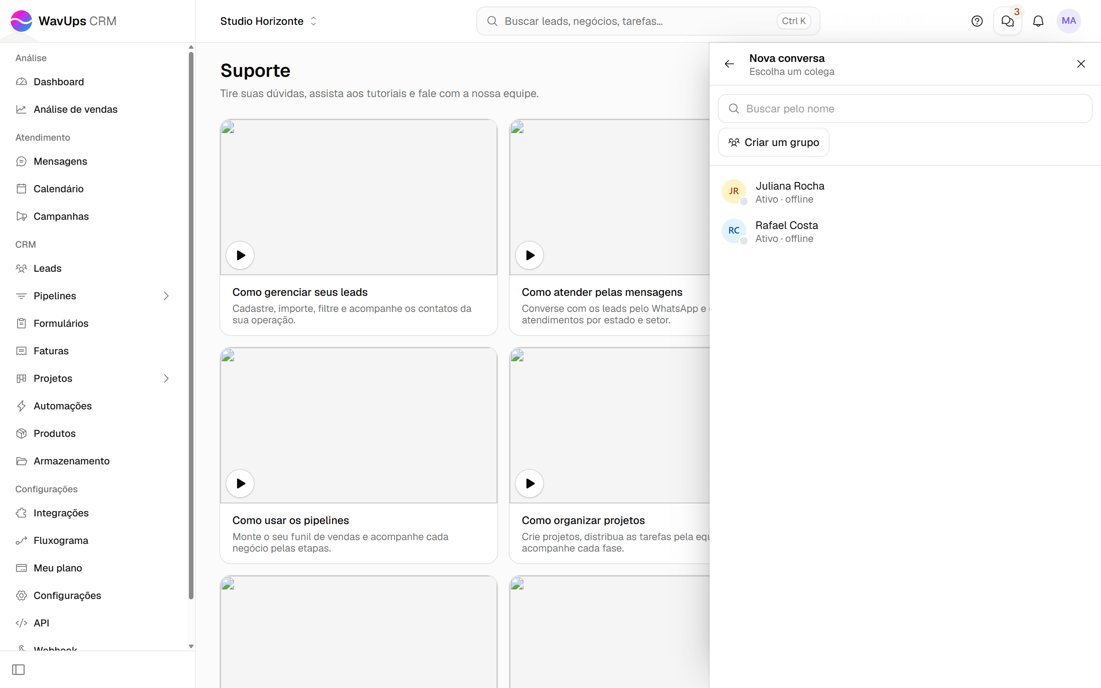Click the RC avatar of Rafael Costa
This screenshot has height=688, width=1101.
(734, 231)
